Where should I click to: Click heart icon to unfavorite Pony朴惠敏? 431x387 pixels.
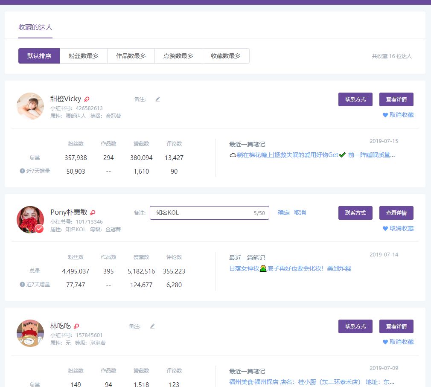point(385,228)
